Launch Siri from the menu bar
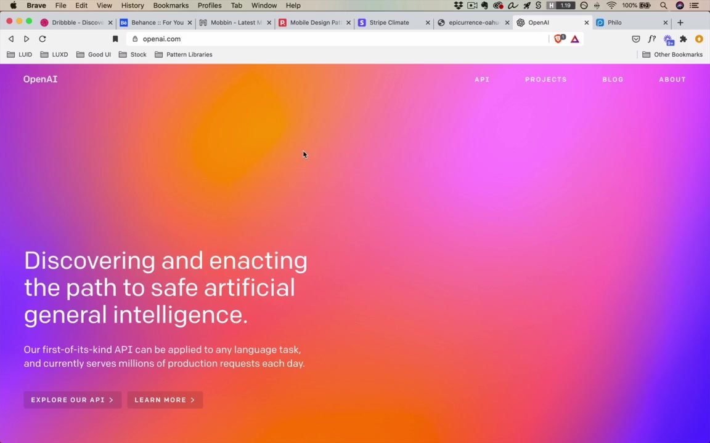 click(680, 6)
